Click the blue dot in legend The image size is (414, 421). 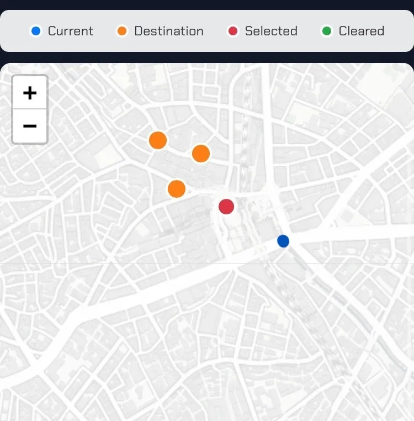pos(36,31)
